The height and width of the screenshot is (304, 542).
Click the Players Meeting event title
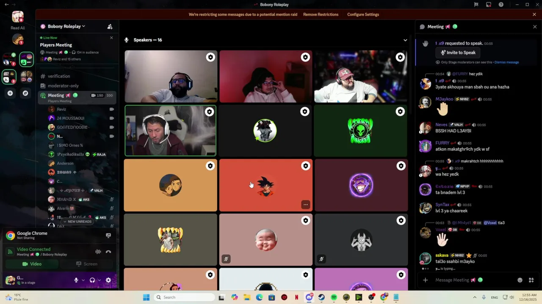click(56, 45)
